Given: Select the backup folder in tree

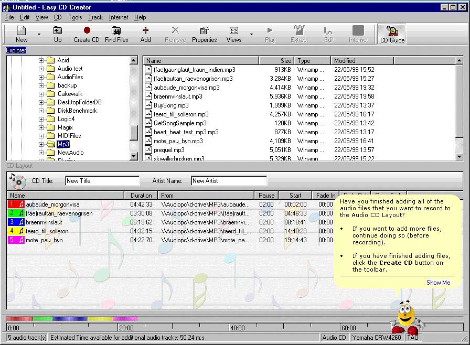Looking at the screenshot, I should [x=67, y=85].
